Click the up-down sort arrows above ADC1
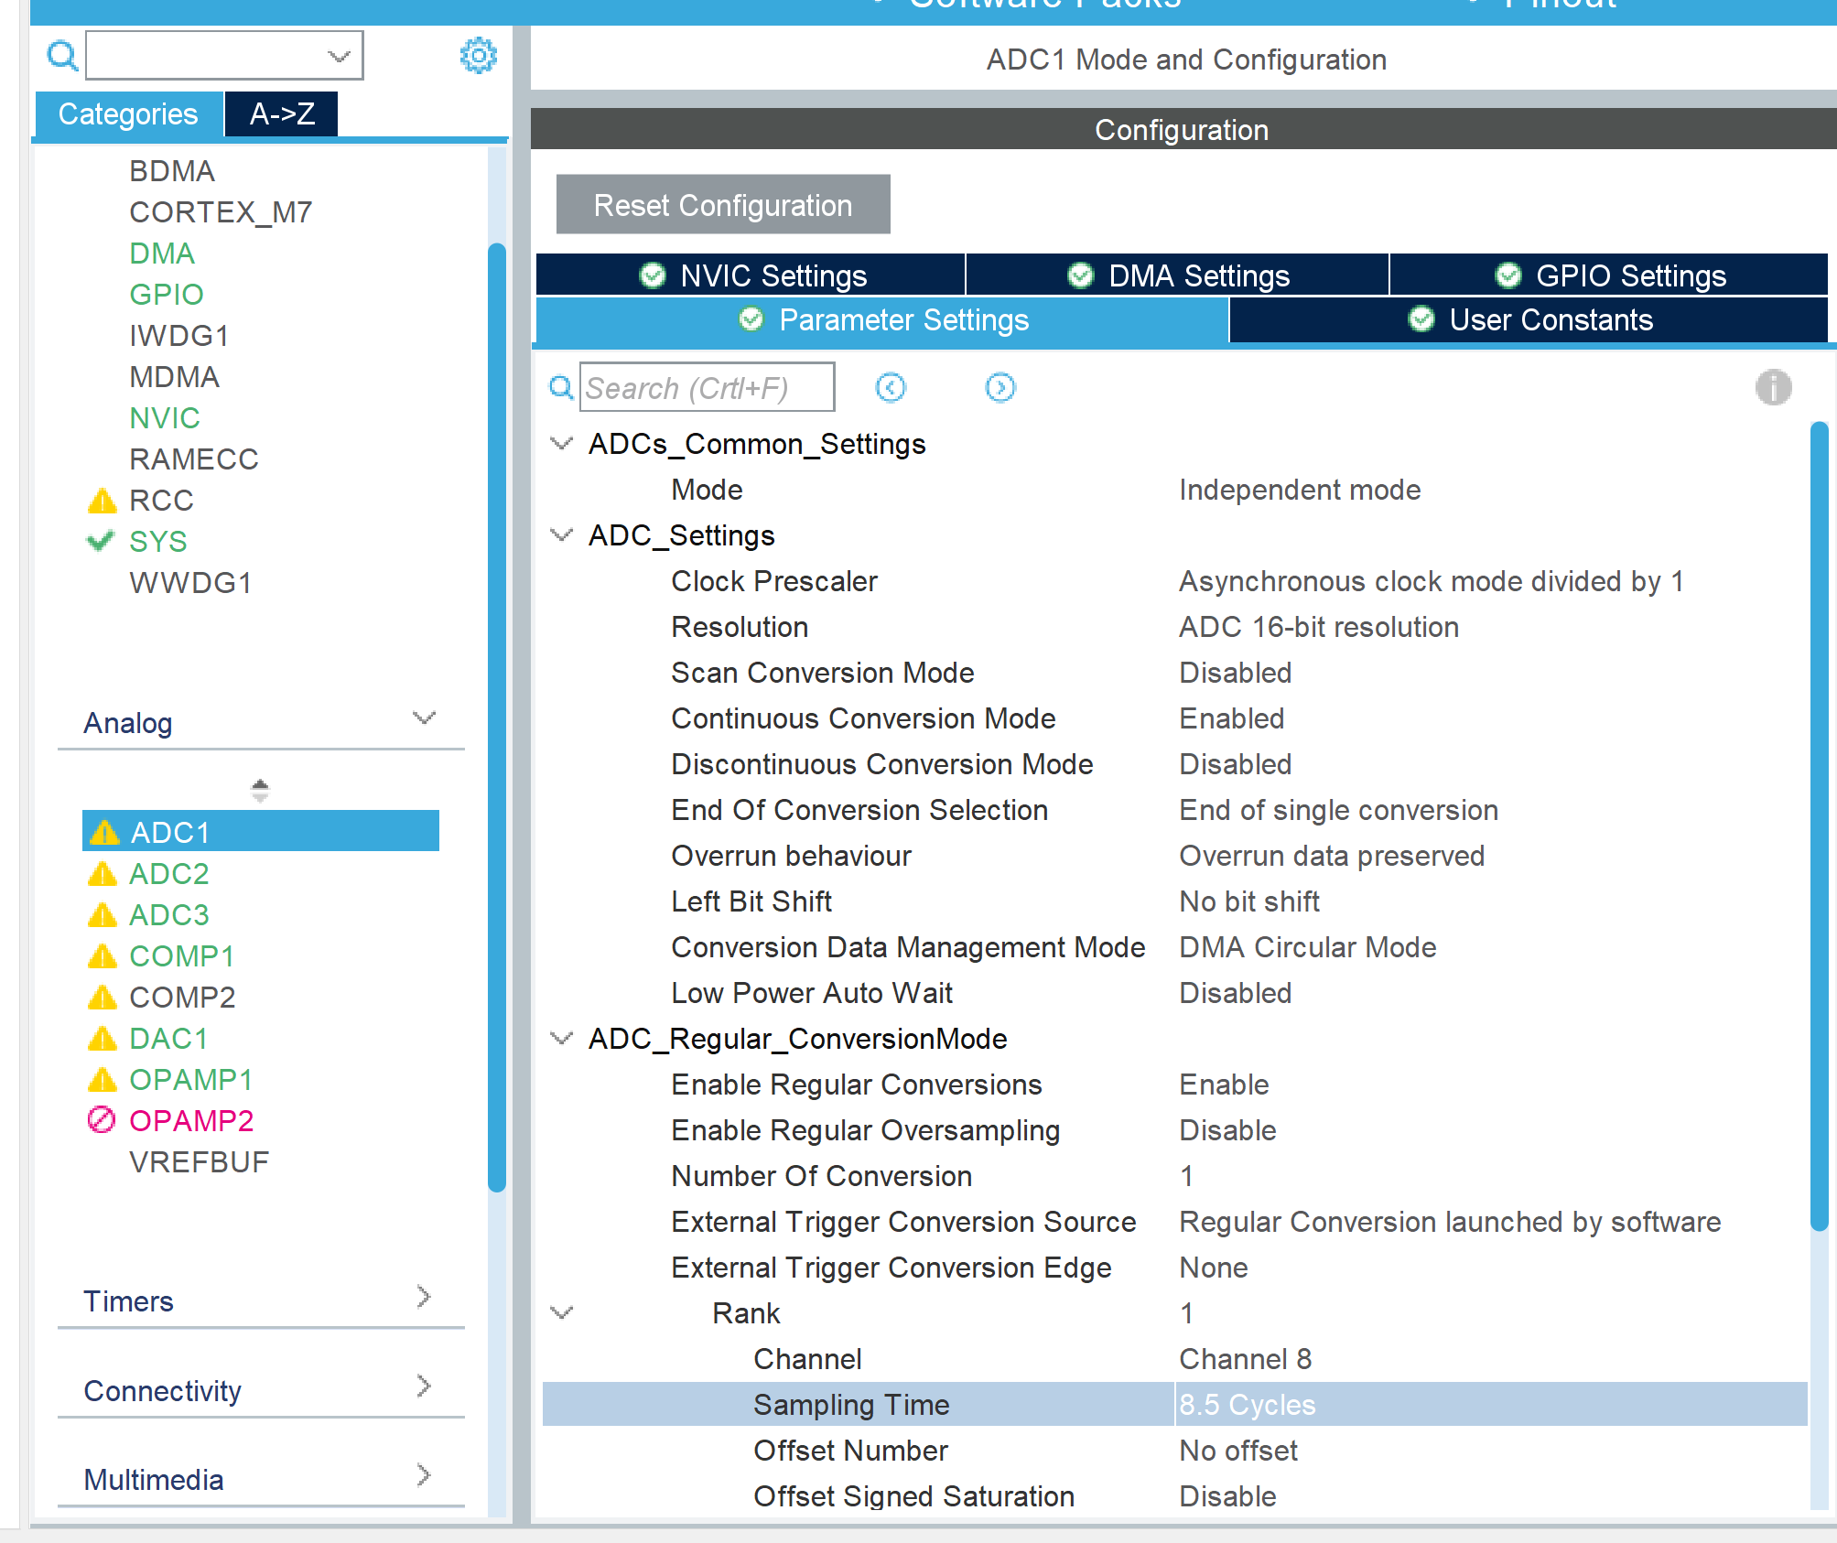Image resolution: width=1837 pixels, height=1543 pixels. coord(260,790)
